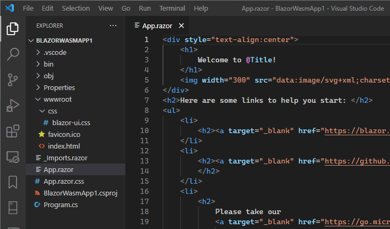Click the App.razor tab file icon
The width and height of the screenshot is (390, 229).
pyautogui.click(x=137, y=26)
